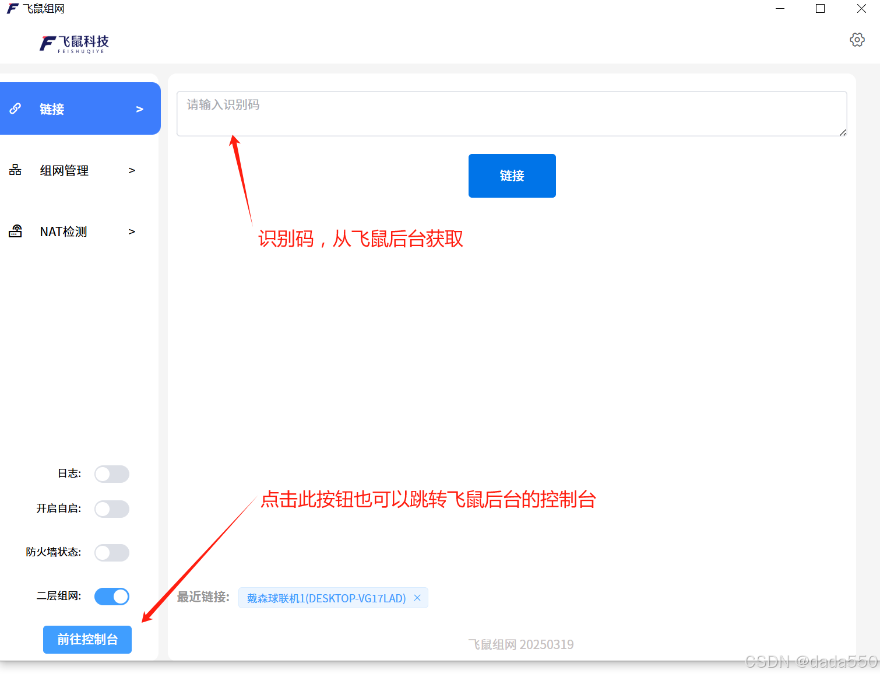Maximize the 飞鼠组网 window
Screen dimensions: 880x677
point(821,9)
